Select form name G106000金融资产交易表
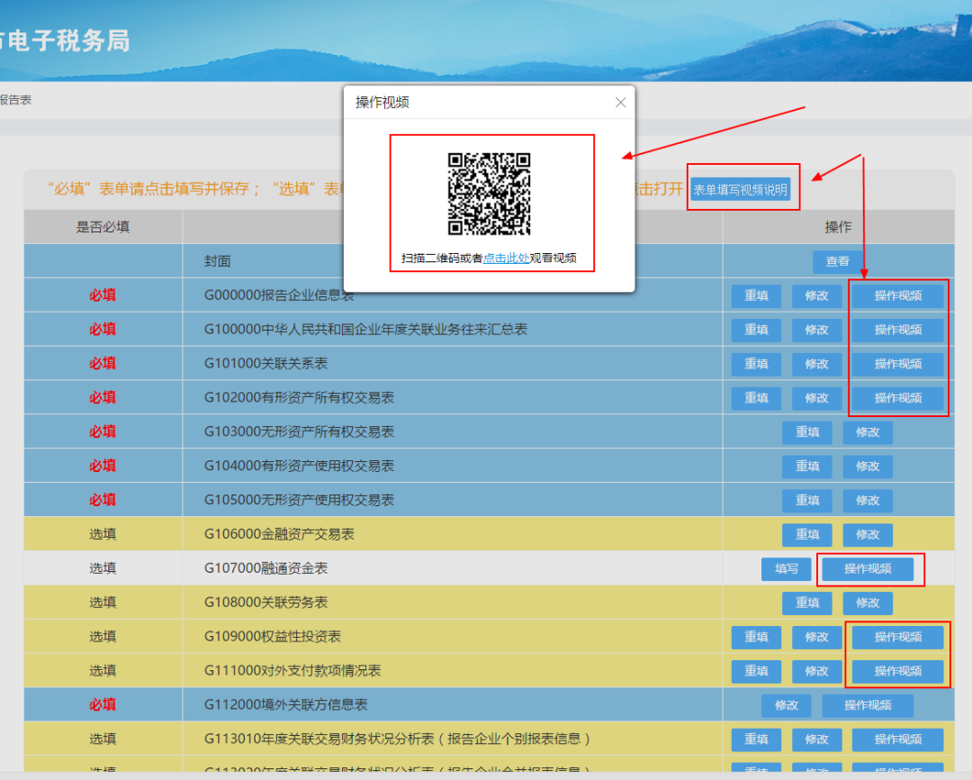 point(279,534)
